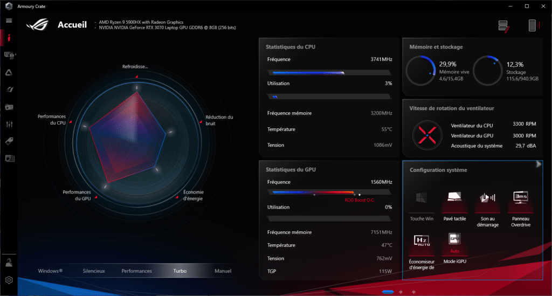Screen dimensions: 552x296
Task: Select the Performances operating mode
Action: (x=136, y=271)
